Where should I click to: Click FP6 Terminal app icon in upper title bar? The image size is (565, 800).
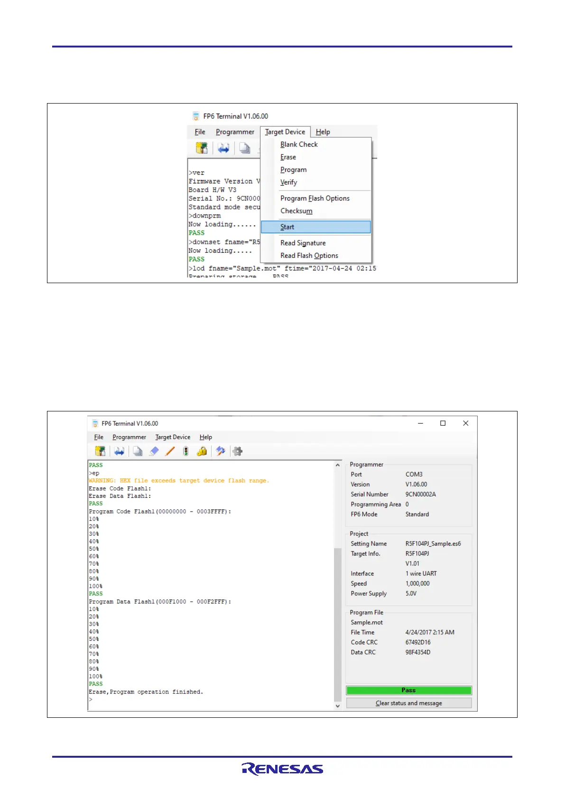click(196, 116)
